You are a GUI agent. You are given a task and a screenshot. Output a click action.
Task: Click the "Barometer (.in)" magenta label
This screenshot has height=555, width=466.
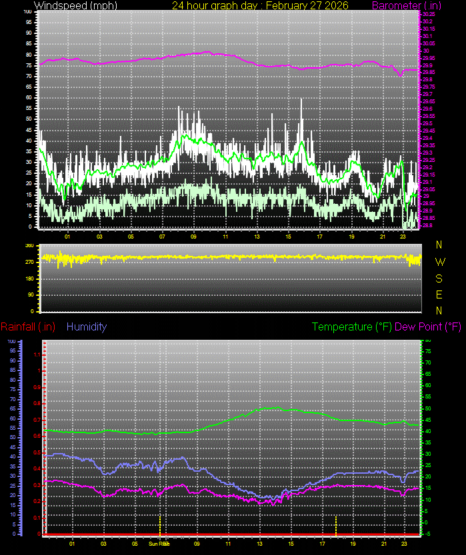tap(407, 5)
